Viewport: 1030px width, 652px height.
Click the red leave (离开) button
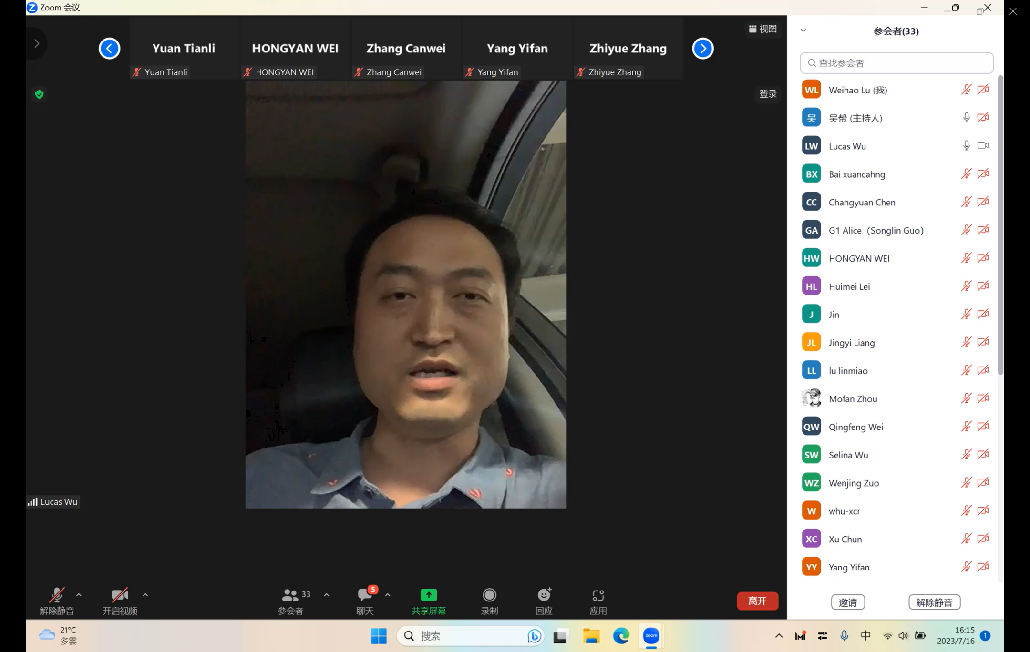click(x=757, y=601)
